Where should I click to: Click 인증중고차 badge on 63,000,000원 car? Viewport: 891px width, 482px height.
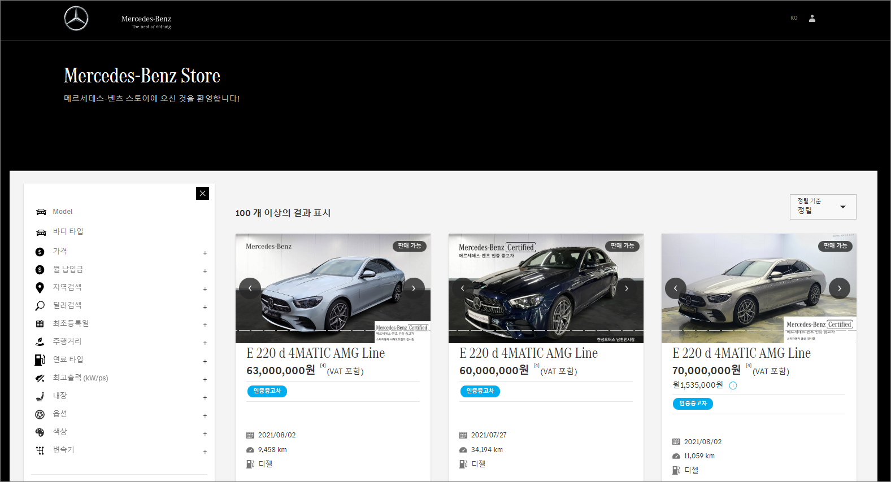pyautogui.click(x=267, y=391)
